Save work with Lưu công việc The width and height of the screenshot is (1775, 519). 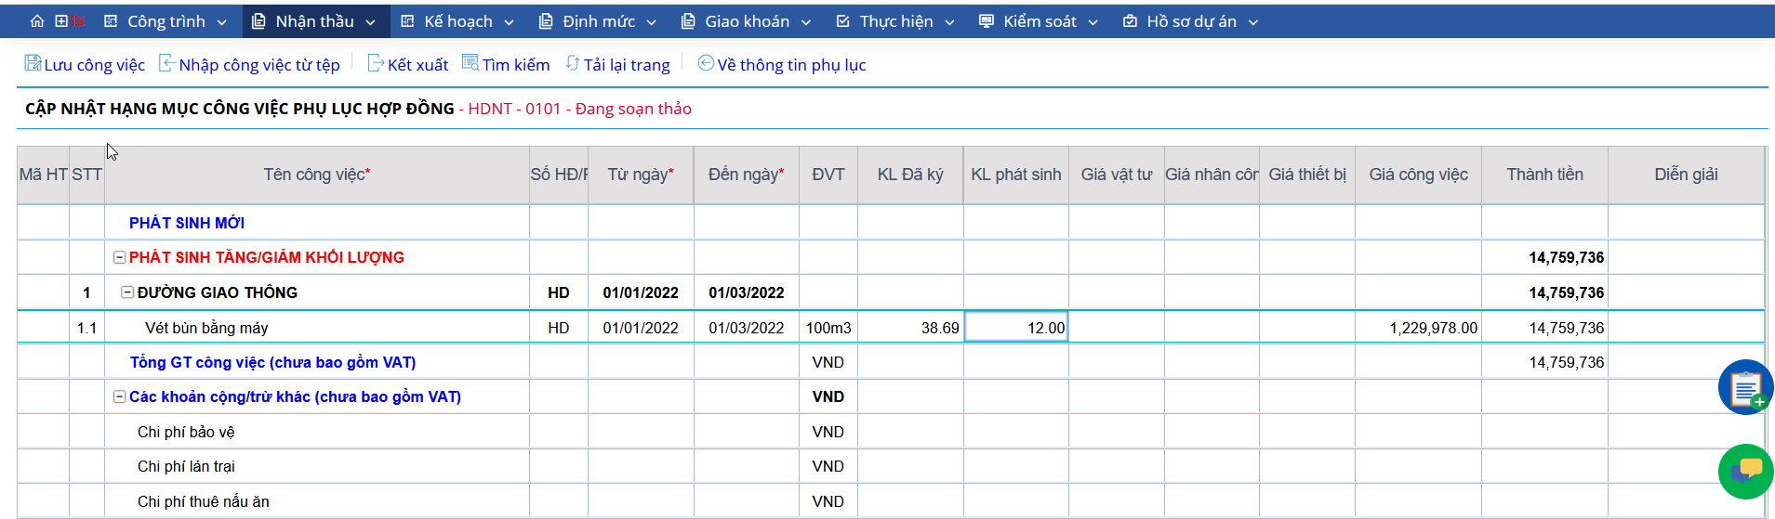point(85,64)
